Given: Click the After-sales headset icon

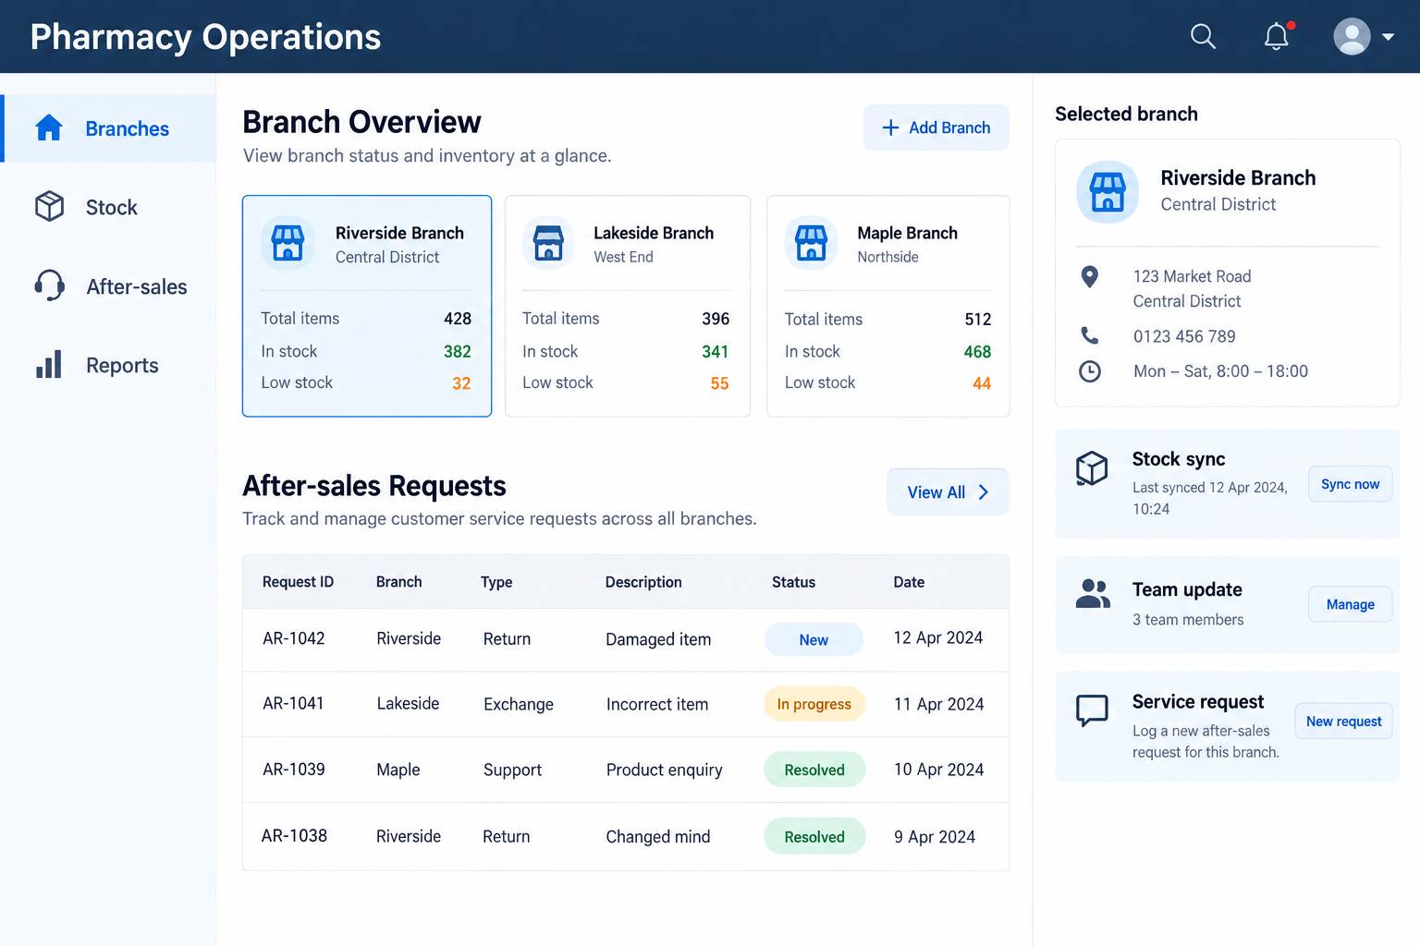Looking at the screenshot, I should coord(49,285).
